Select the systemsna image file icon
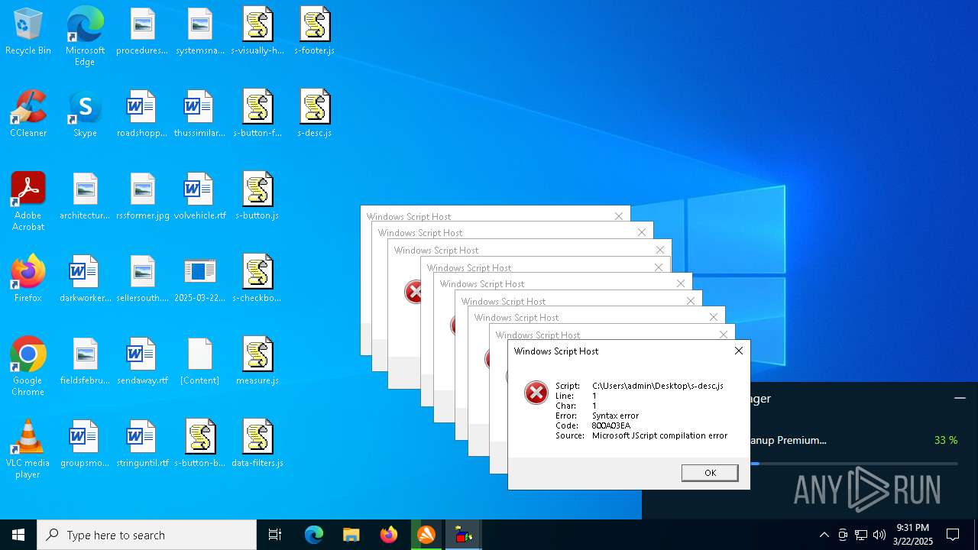Viewport: 978px width, 550px height. pos(199,31)
